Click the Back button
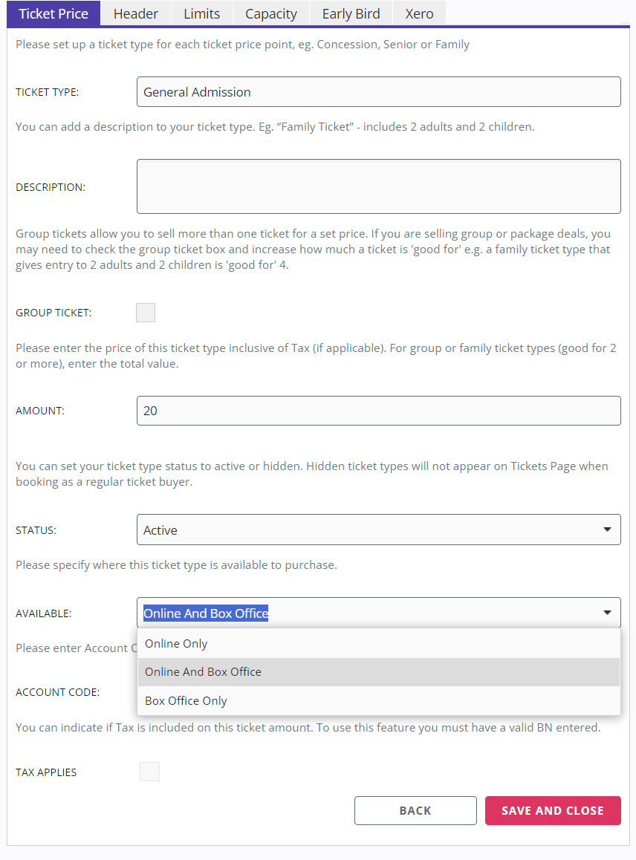The image size is (636, 860). click(415, 811)
